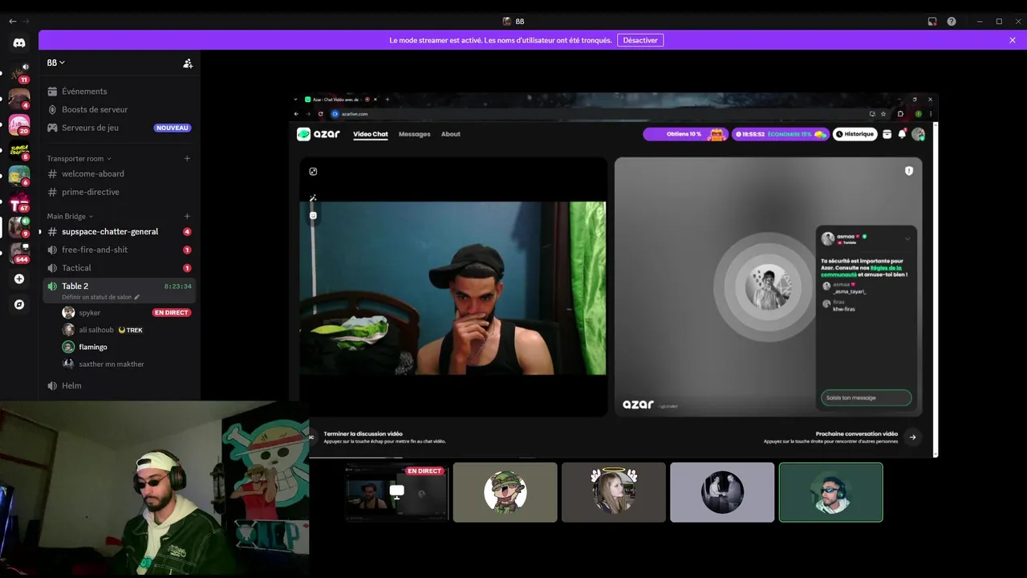Collapse the Main Bridge category

(70, 216)
